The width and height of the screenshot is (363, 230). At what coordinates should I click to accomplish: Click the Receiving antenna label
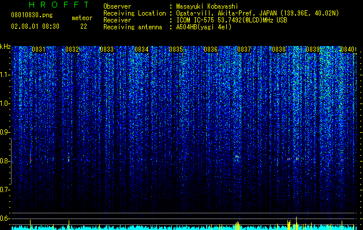(133, 28)
